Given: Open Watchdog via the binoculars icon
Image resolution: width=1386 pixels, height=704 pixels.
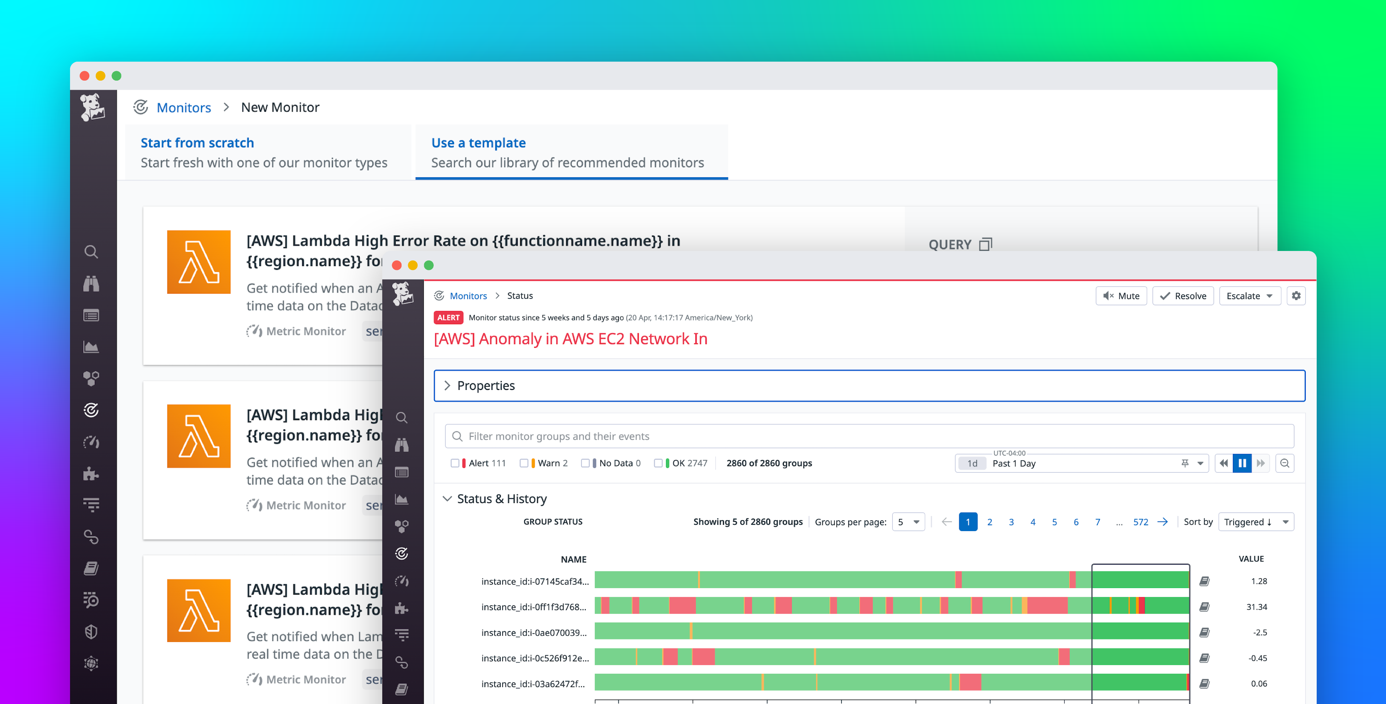Looking at the screenshot, I should 92,284.
